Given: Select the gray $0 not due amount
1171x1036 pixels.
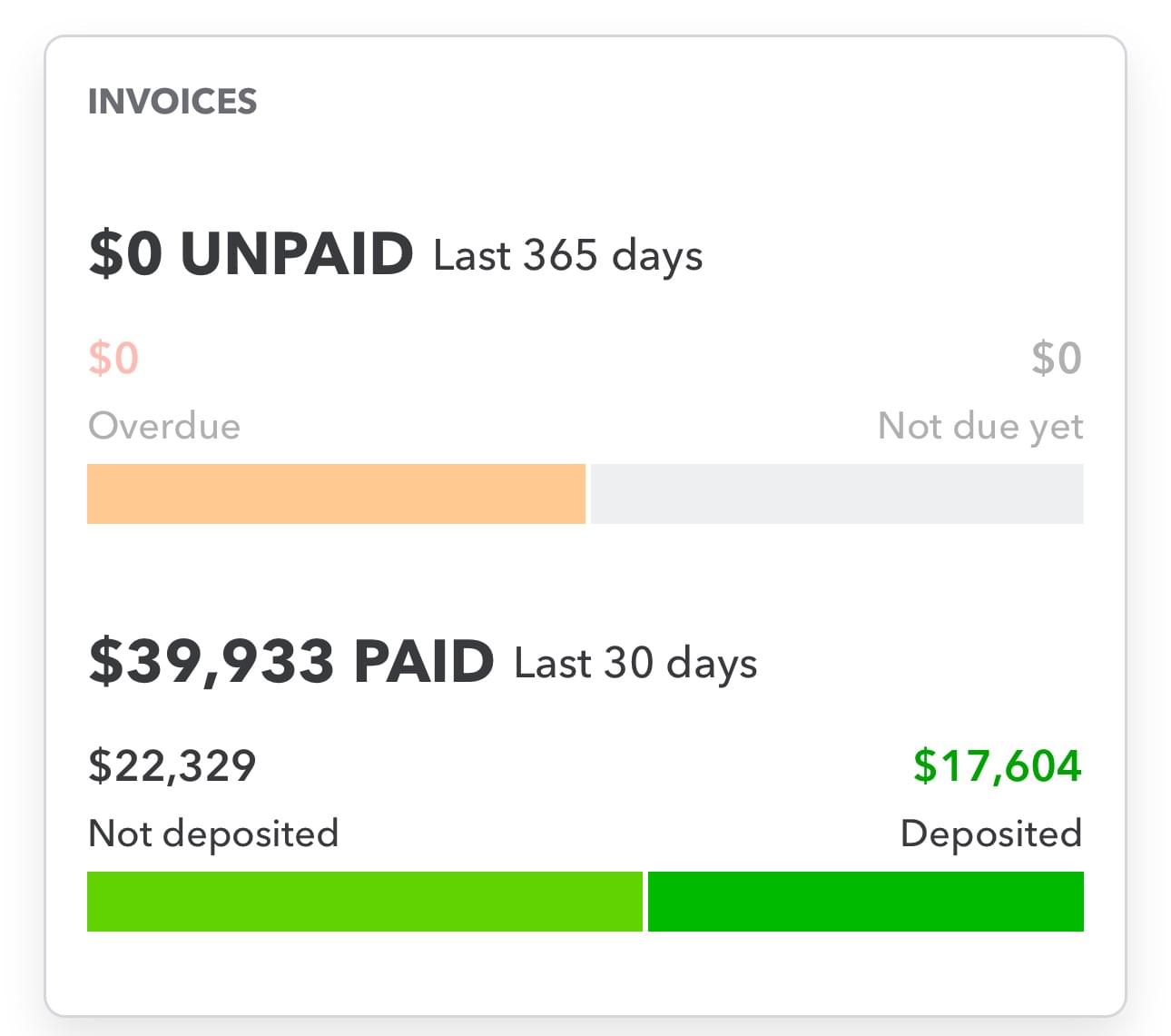Looking at the screenshot, I should 1056,358.
